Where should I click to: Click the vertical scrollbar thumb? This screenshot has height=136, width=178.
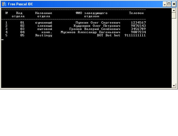pos(174,15)
